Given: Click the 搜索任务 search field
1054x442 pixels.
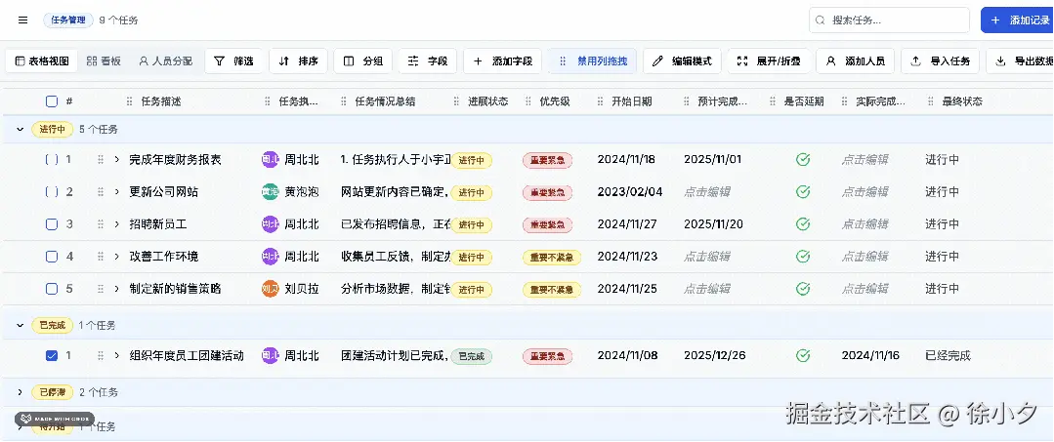Looking at the screenshot, I should click(889, 20).
